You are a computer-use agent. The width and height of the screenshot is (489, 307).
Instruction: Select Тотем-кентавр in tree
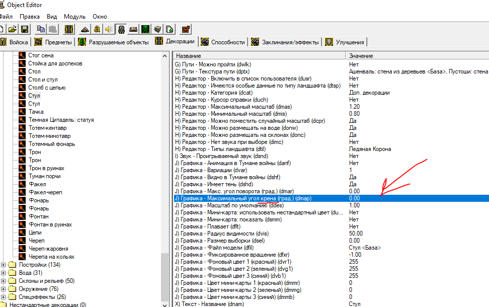47,128
